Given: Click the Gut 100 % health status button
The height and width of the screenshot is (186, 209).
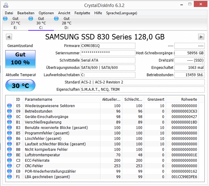Looking at the screenshot, I should pyautogui.click(x=20, y=59).
